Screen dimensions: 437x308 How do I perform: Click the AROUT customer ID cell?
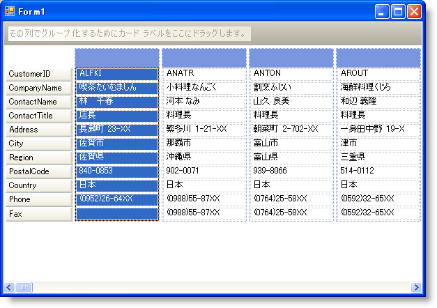point(378,74)
